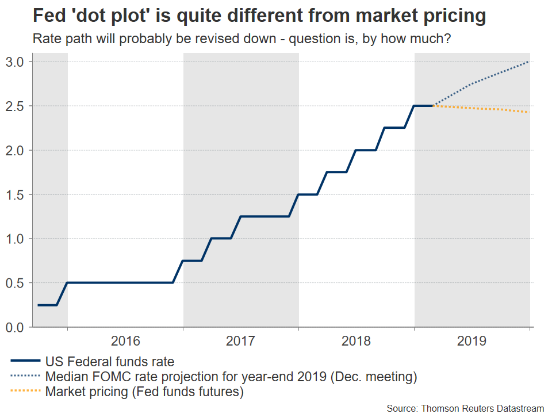This screenshot has width=552, height=414.
Task: Click the 2016 x-axis label
Action: pyautogui.click(x=125, y=341)
